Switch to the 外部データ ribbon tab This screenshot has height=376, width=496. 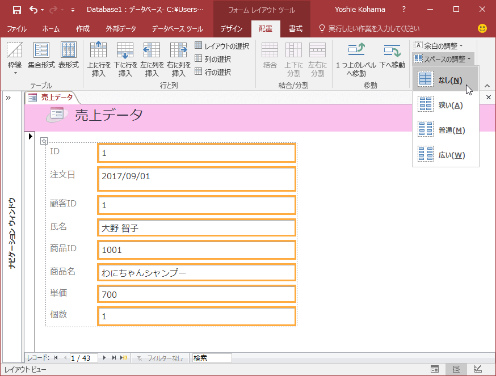point(121,29)
